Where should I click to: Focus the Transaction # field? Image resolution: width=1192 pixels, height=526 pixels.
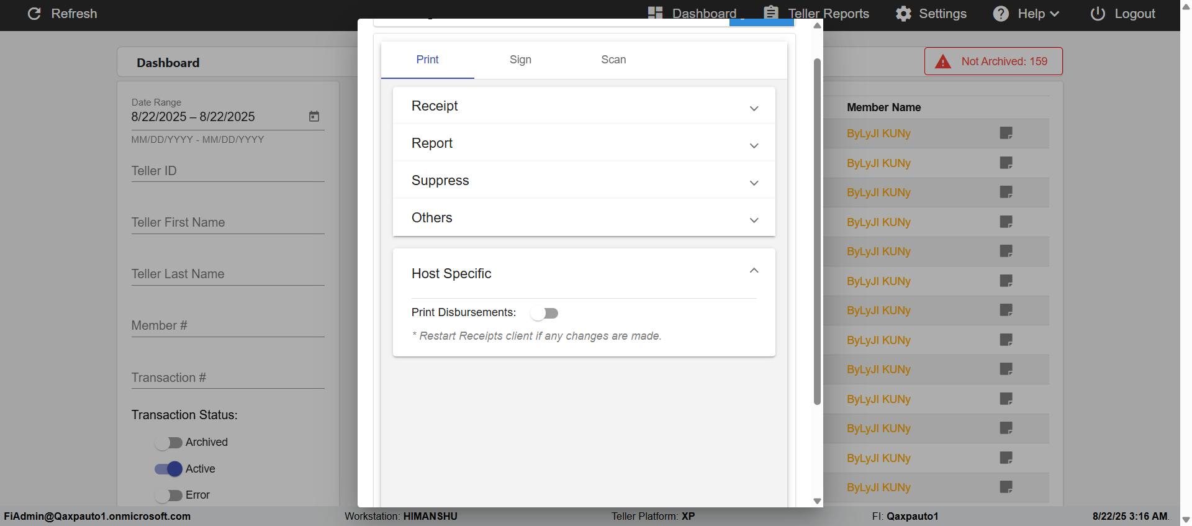(x=228, y=378)
